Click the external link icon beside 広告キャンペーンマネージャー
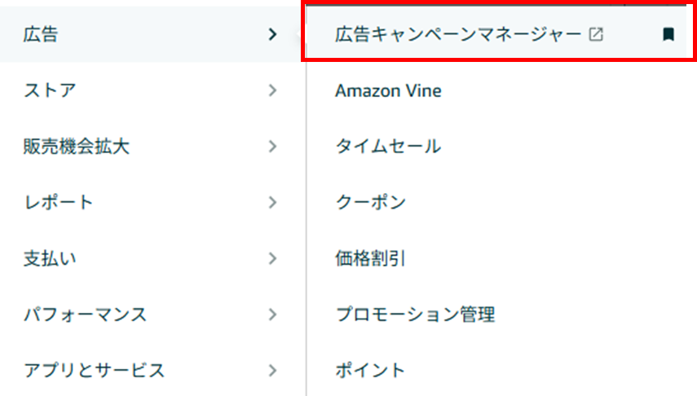The image size is (697, 396). coord(596,34)
